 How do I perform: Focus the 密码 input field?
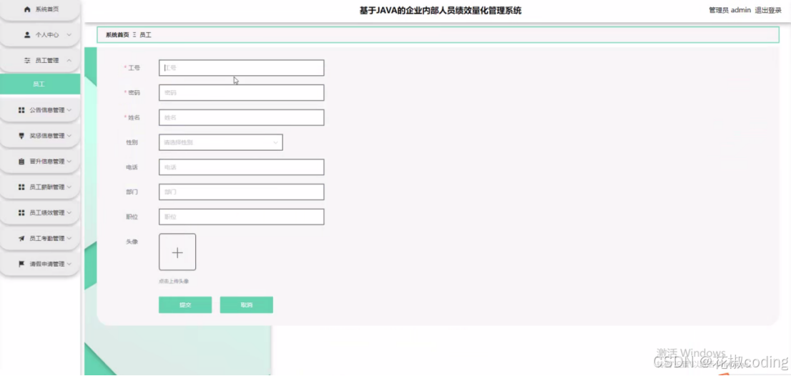(x=241, y=93)
